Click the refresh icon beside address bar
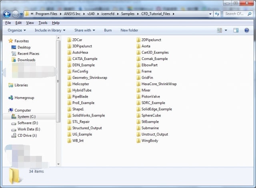This screenshot has width=256, height=188. tap(217, 14)
